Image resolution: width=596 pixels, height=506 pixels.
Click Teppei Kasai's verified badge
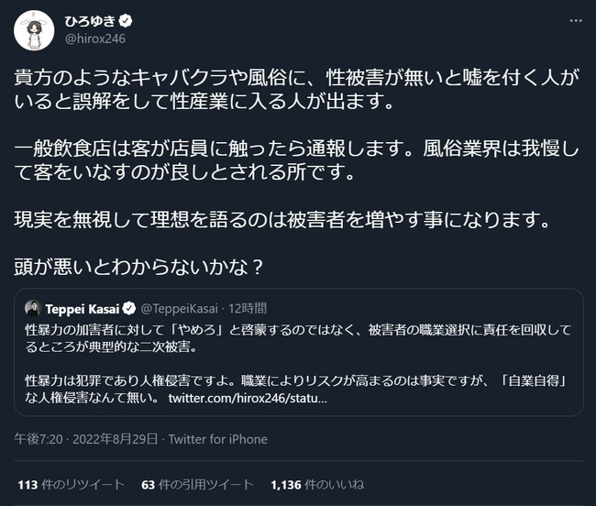(x=129, y=309)
